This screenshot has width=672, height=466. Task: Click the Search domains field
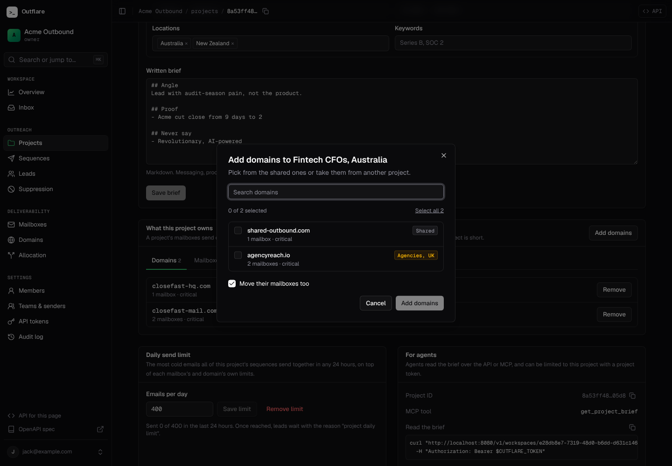pos(336,192)
